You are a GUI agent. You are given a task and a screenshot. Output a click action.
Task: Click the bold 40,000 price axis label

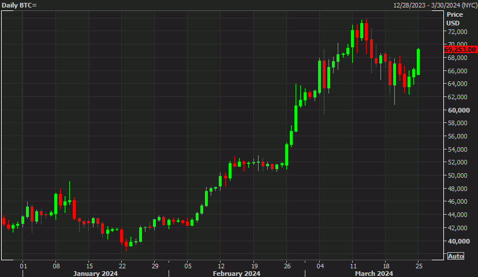(x=459, y=241)
